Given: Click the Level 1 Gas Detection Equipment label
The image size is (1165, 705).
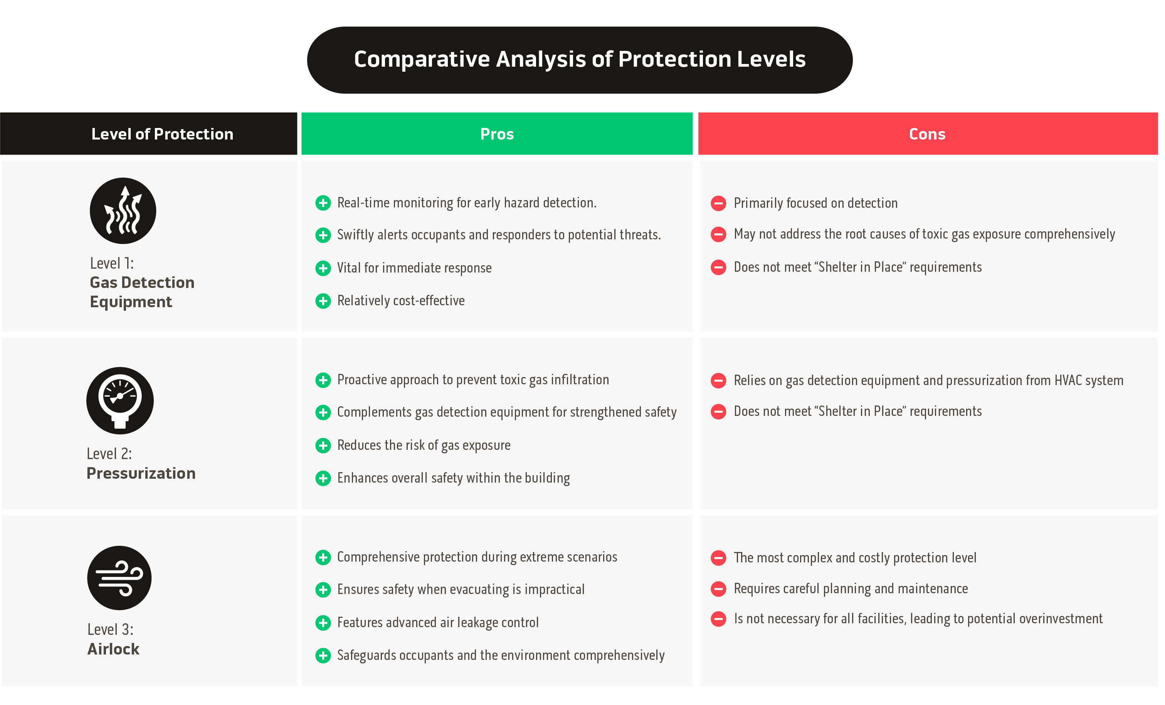Looking at the screenshot, I should [142, 283].
